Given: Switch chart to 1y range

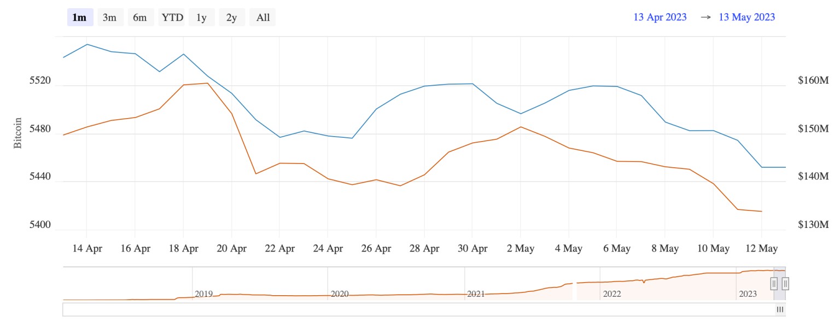Looking at the screenshot, I should pos(201,17).
